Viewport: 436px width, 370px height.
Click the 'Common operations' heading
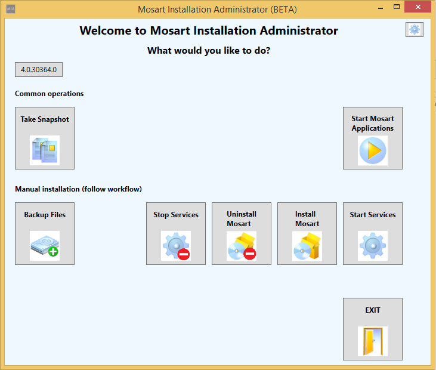(50, 94)
